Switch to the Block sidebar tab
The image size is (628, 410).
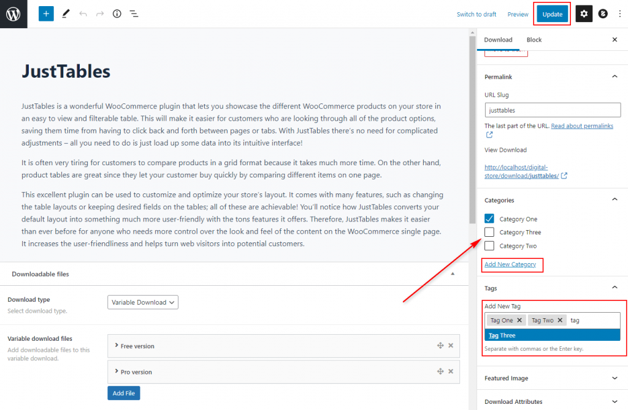(x=534, y=40)
